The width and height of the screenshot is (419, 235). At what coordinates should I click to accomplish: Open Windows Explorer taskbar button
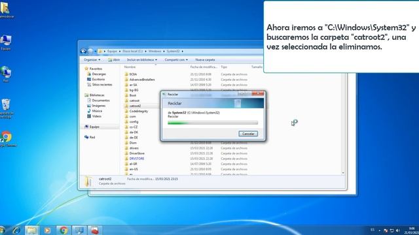click(31, 230)
